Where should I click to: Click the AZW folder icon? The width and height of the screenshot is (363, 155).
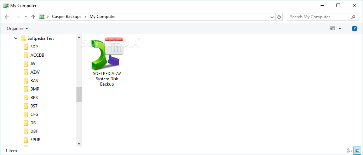(x=26, y=72)
